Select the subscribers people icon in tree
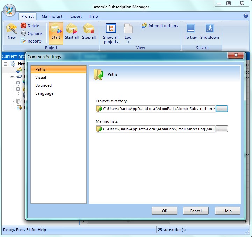The width and height of the screenshot is (252, 237). (19, 70)
